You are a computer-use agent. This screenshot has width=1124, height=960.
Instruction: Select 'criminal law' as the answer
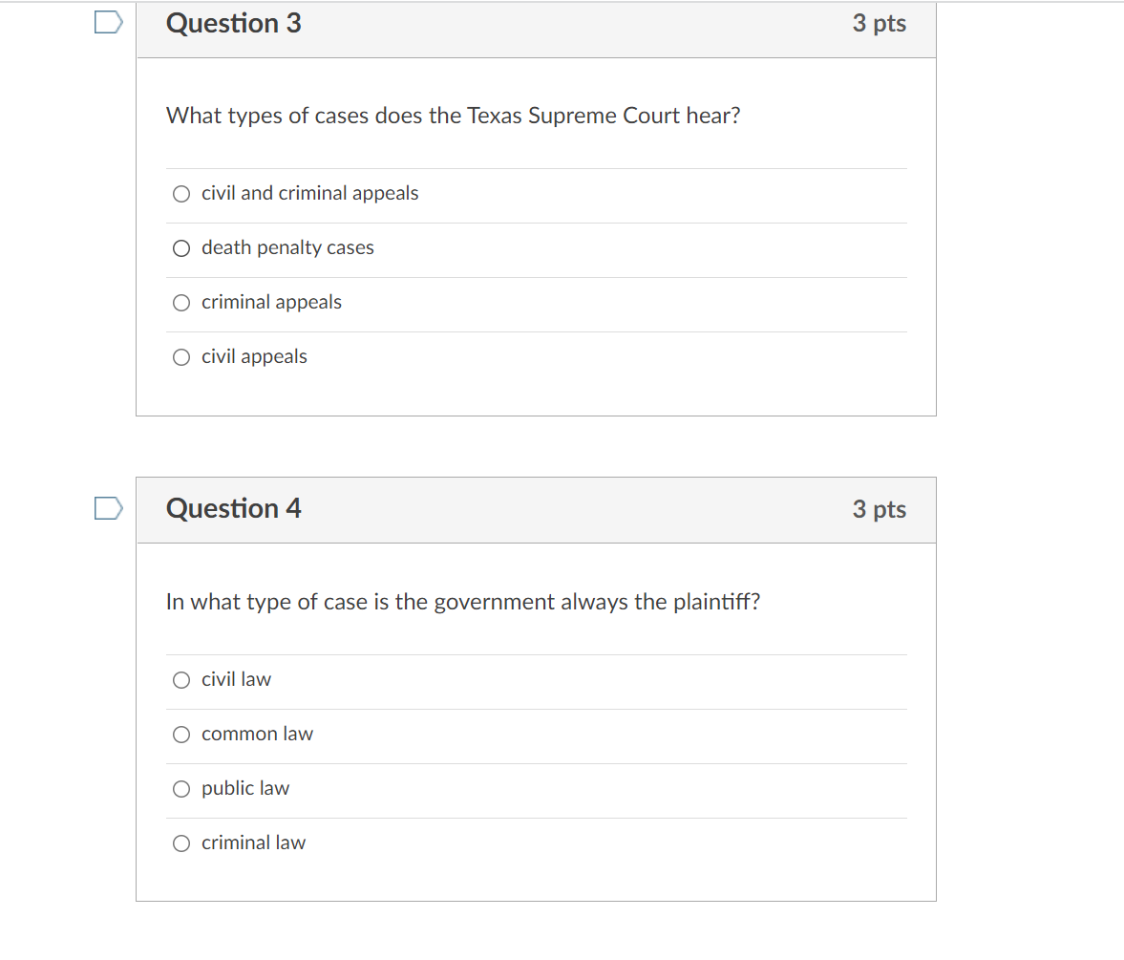[x=181, y=843]
